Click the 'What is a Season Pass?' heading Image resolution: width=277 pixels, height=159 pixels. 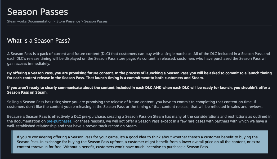click(38, 40)
